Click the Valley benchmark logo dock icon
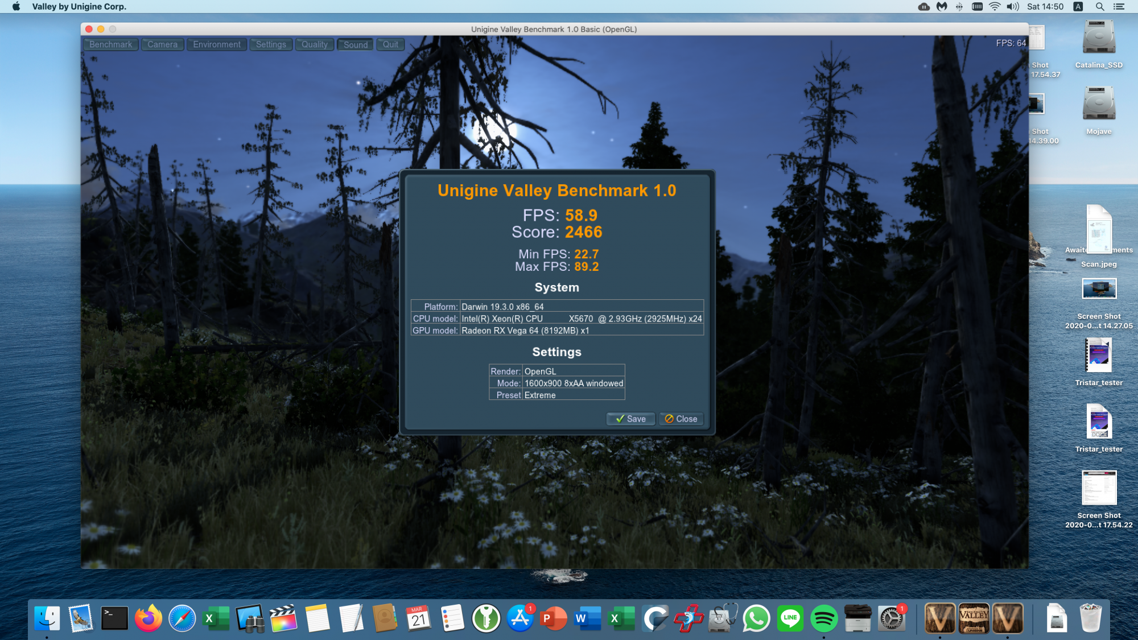The width and height of the screenshot is (1138, 640). point(974,618)
